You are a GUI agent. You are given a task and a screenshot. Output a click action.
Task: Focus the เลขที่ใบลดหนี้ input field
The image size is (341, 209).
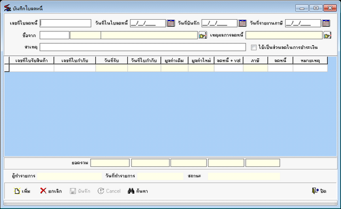click(x=66, y=23)
